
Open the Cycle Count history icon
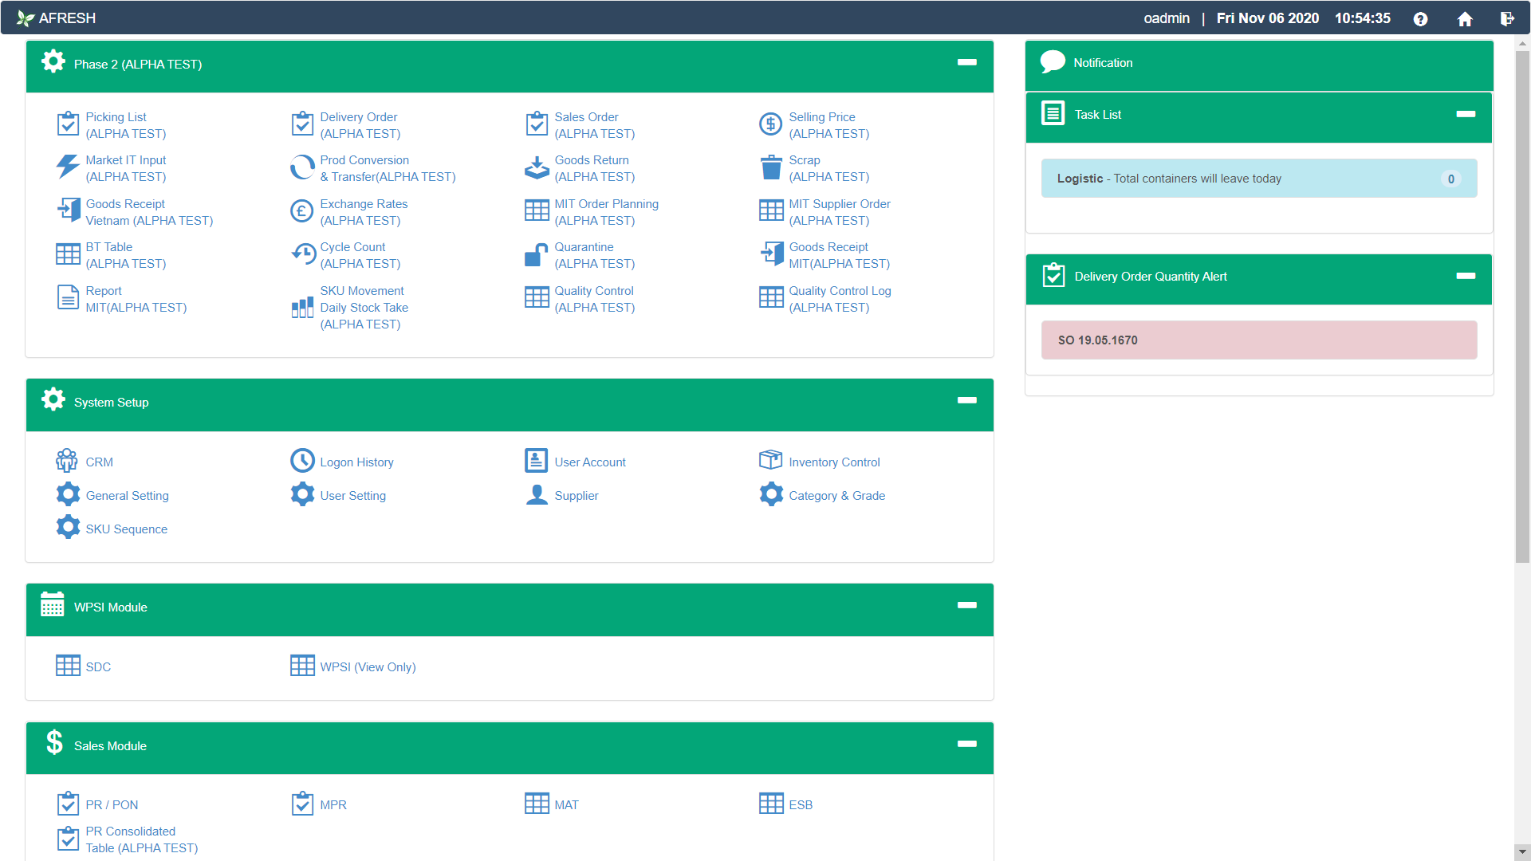(303, 254)
